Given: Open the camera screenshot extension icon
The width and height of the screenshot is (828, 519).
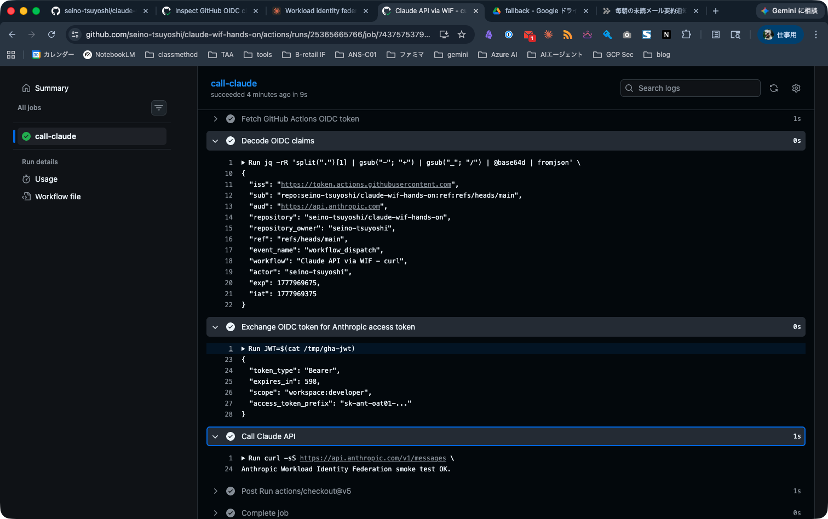Looking at the screenshot, I should [627, 34].
